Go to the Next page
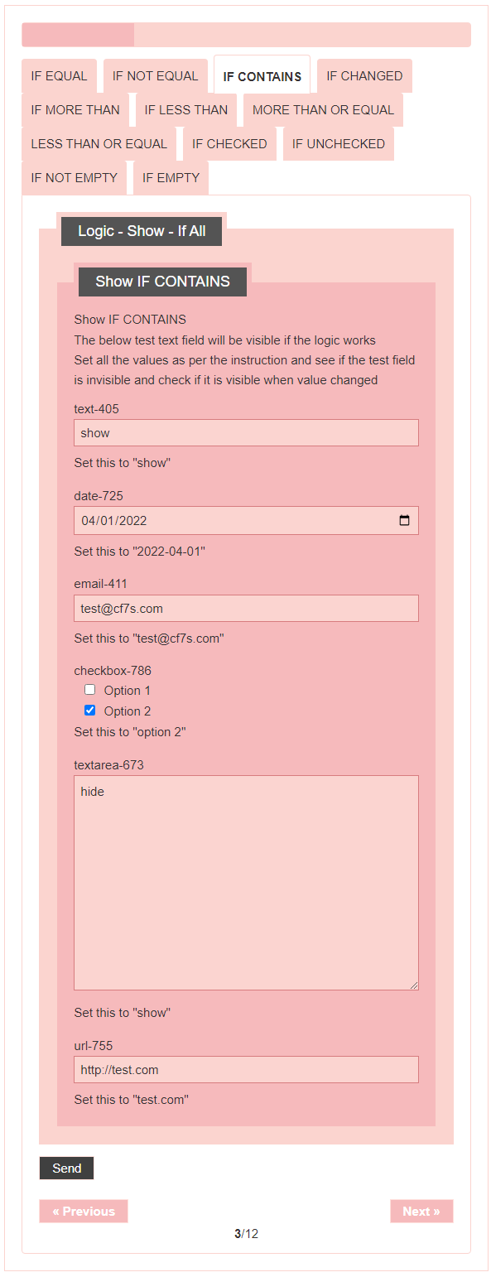The image size is (491, 1277). tap(421, 1212)
